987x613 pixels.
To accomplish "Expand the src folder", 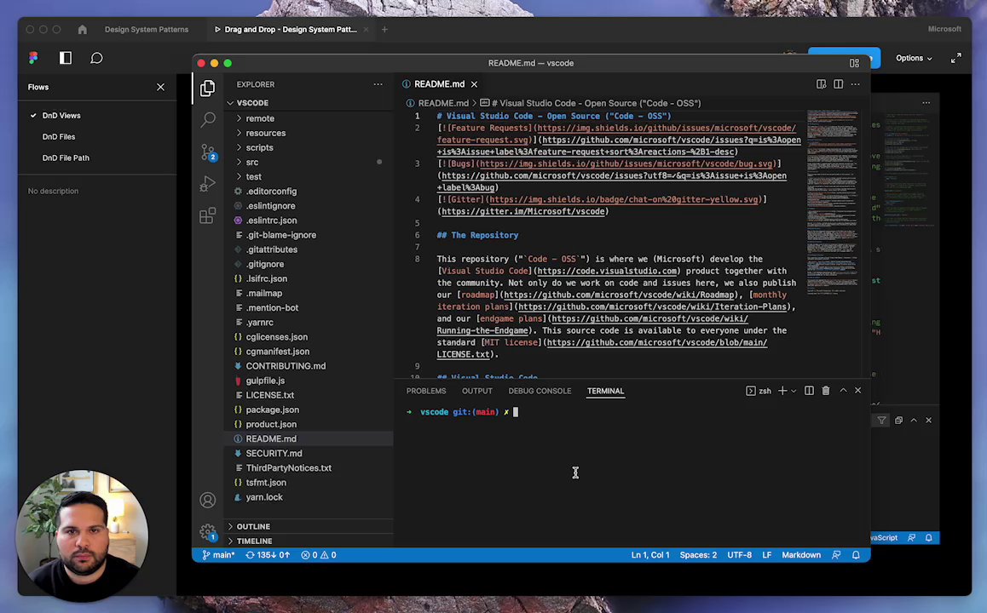I will click(x=251, y=163).
